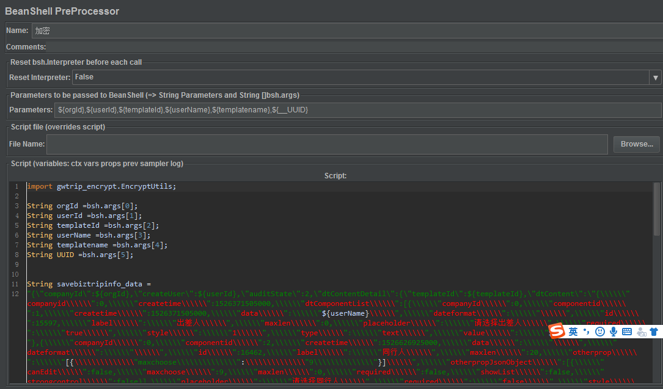
Task: Click the import gwtrip_encrypt.EncryptUtils line
Action: [101, 186]
